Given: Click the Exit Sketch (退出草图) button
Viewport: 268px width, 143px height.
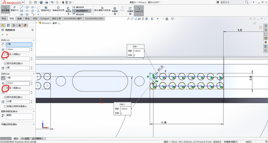Looking at the screenshot, I should (5, 9).
